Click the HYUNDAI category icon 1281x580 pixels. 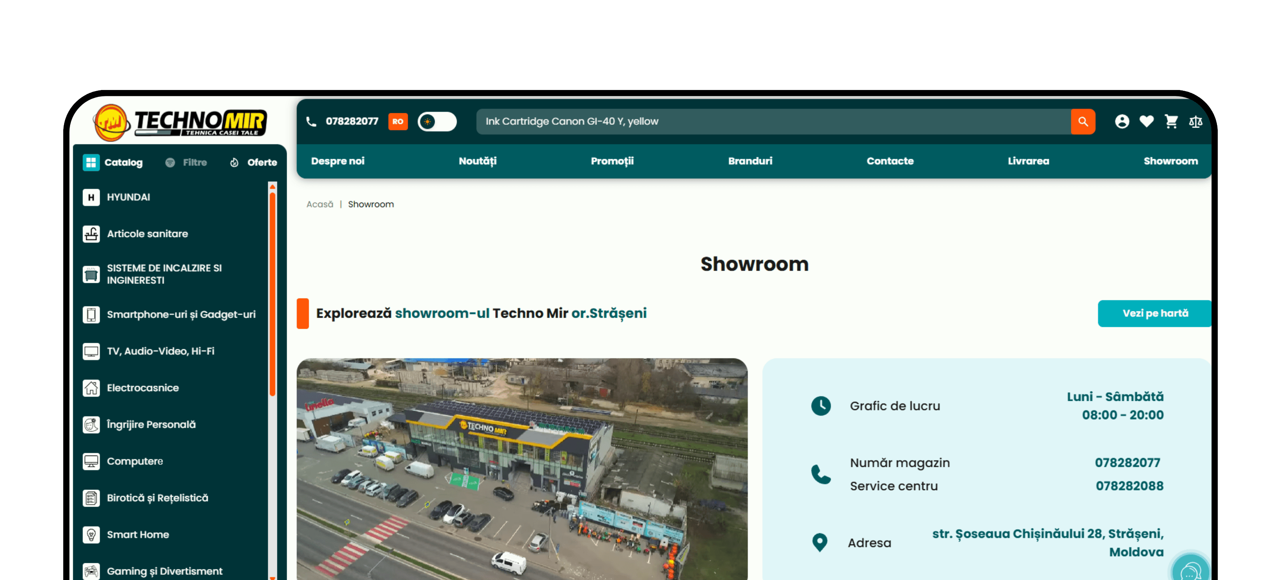point(91,197)
